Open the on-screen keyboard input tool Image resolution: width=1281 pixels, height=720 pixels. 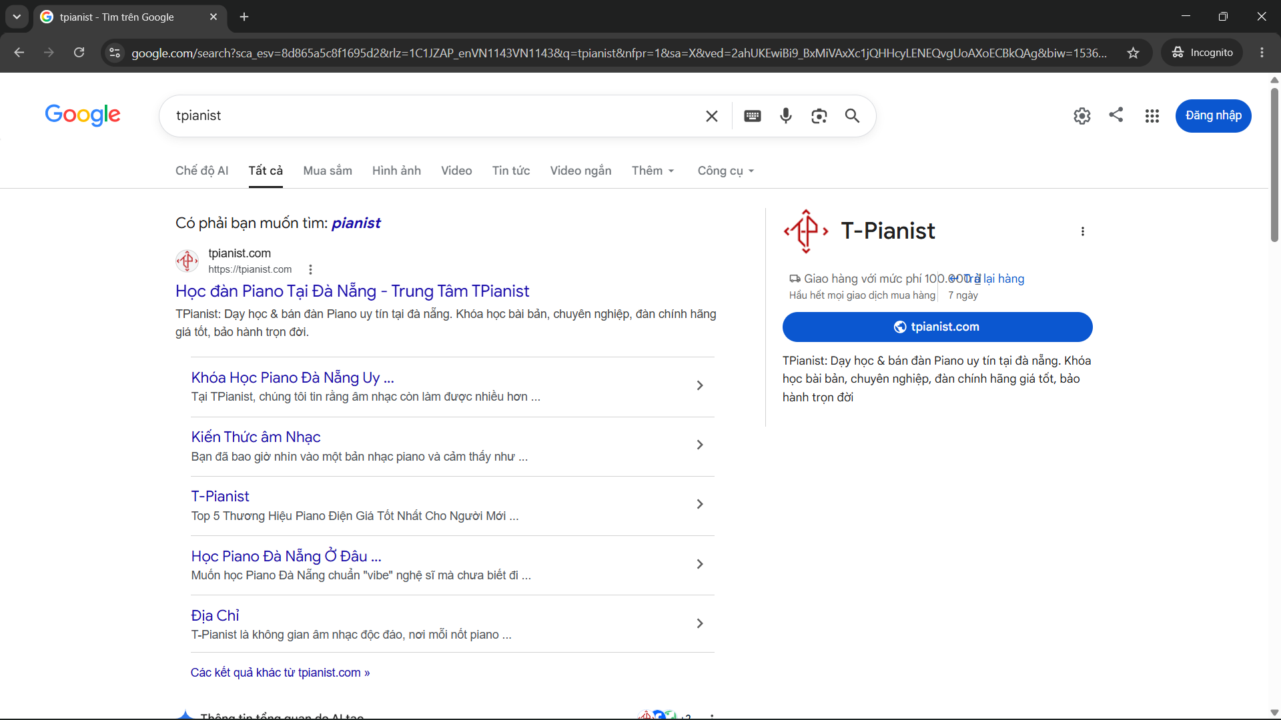[x=753, y=116]
